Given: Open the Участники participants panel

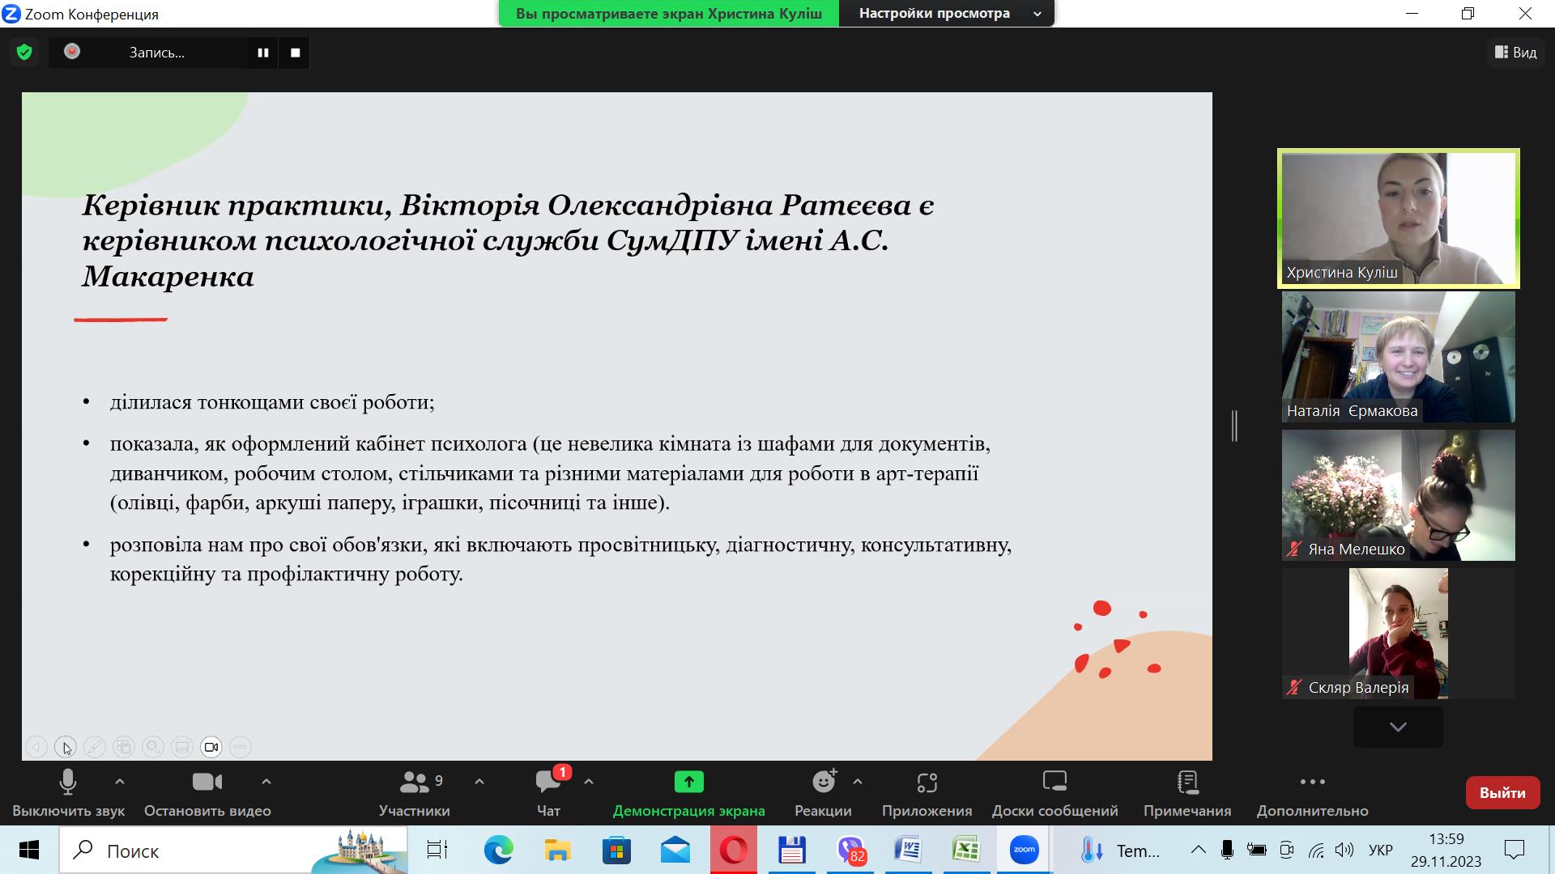Looking at the screenshot, I should [x=415, y=793].
